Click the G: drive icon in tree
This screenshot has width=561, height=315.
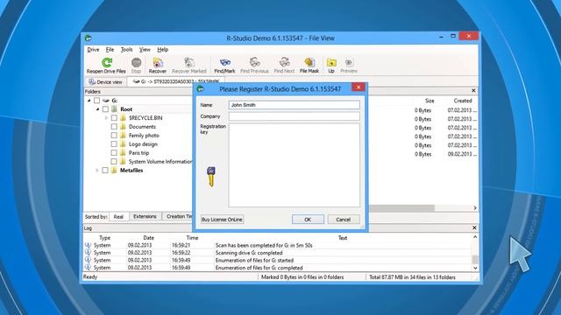coord(106,101)
